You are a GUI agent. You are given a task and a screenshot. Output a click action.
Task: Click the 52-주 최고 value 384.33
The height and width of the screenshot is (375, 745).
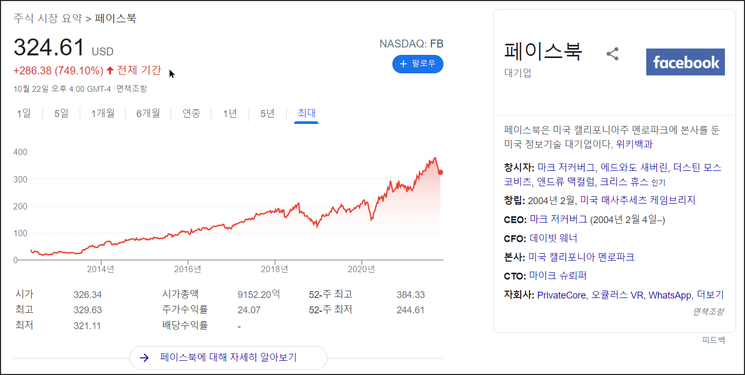[411, 295]
